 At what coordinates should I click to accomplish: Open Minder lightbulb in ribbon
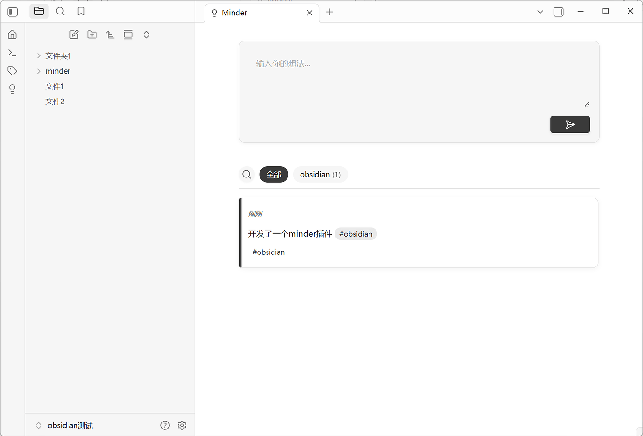(13, 89)
